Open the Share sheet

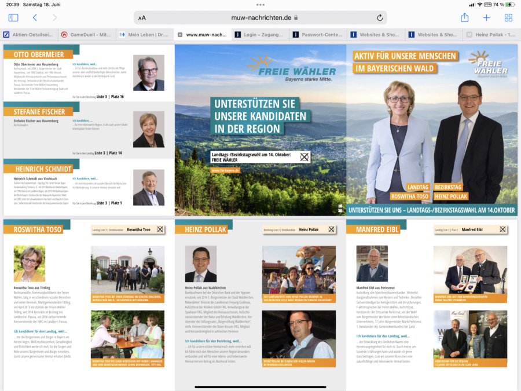[x=464, y=18]
